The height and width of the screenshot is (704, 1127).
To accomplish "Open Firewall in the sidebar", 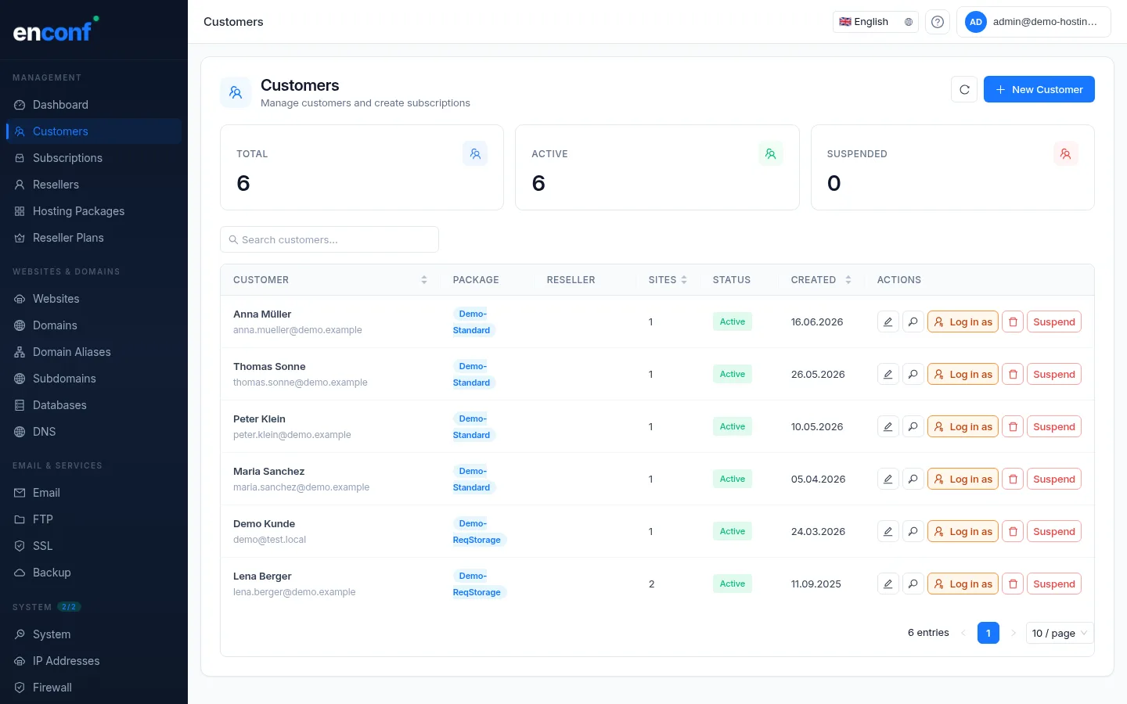I will [x=94, y=688].
